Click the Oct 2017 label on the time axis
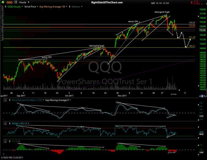 (x=69, y=96)
